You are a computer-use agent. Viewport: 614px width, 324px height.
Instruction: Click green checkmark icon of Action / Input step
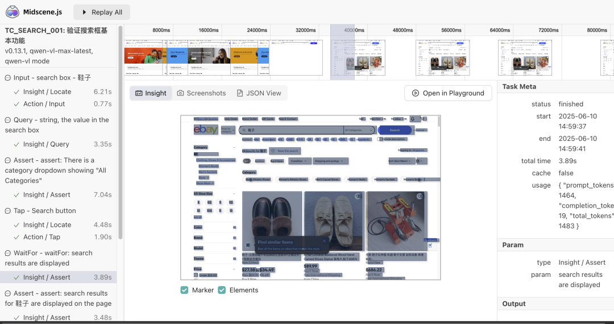click(x=16, y=104)
